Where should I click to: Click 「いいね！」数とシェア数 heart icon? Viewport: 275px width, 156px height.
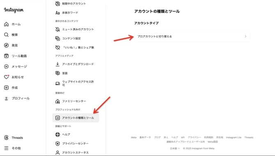[x=57, y=47]
